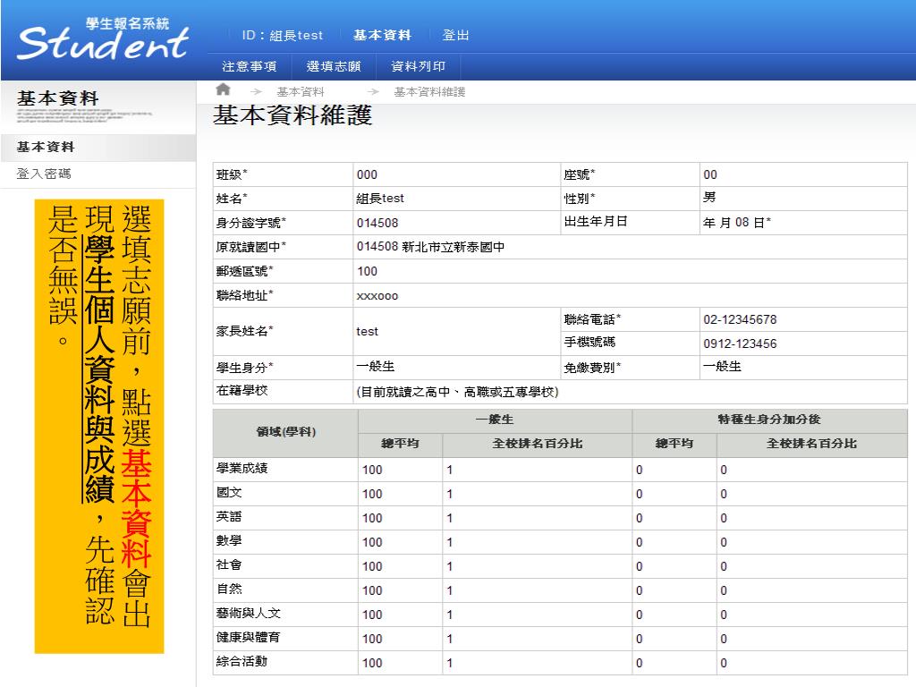Image resolution: width=916 pixels, height=687 pixels.
Task: Click the home icon in breadcrumb
Action: tap(223, 89)
